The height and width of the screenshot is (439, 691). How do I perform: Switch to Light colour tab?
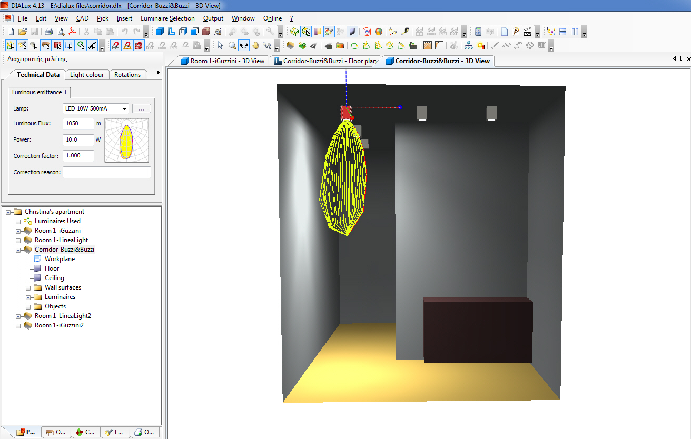[x=87, y=75]
